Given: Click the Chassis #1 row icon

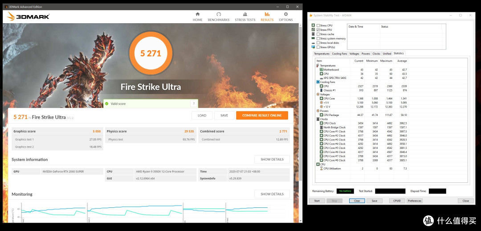Looking at the screenshot, I should (x=321, y=91).
